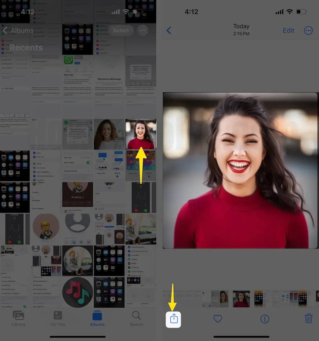Tap the ellipsis circle next to Select
Image resolution: width=319 pixels, height=341 pixels.
[x=142, y=30]
